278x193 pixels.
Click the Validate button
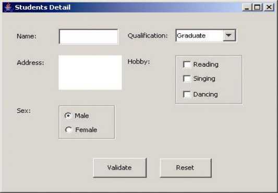(119, 168)
